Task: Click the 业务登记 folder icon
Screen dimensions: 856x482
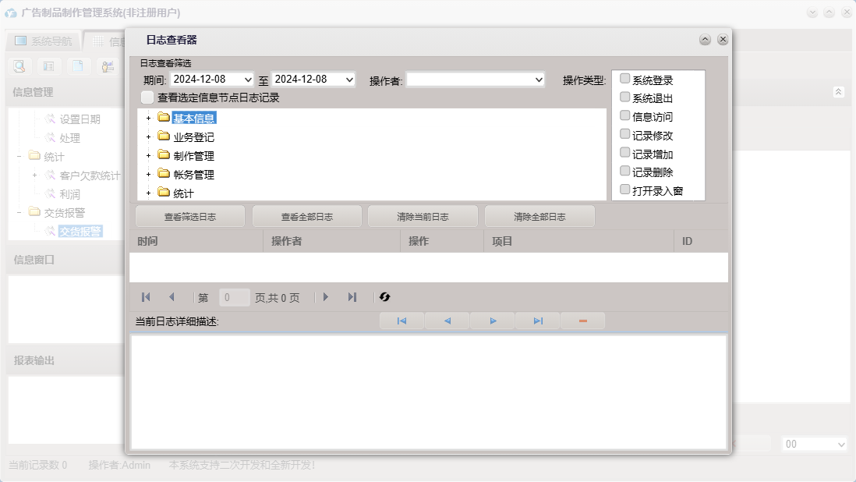Action: [x=164, y=136]
